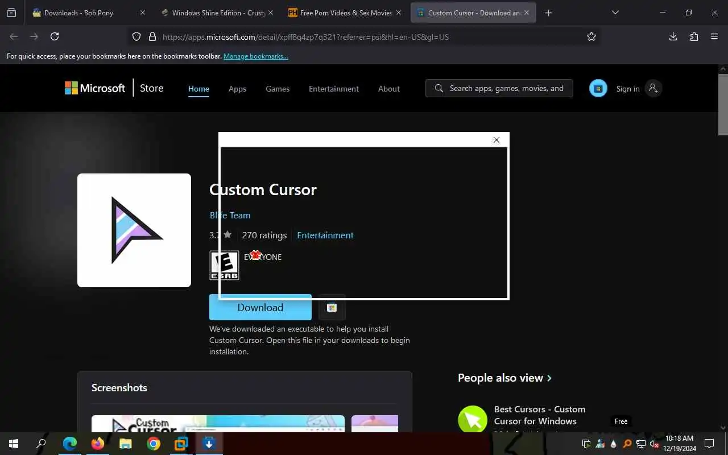Open Windows taskbar search
Image resolution: width=728 pixels, height=455 pixels.
pos(41,444)
